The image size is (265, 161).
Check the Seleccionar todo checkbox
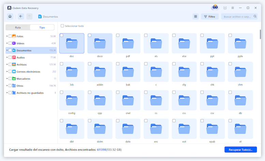pyautogui.click(x=62, y=26)
